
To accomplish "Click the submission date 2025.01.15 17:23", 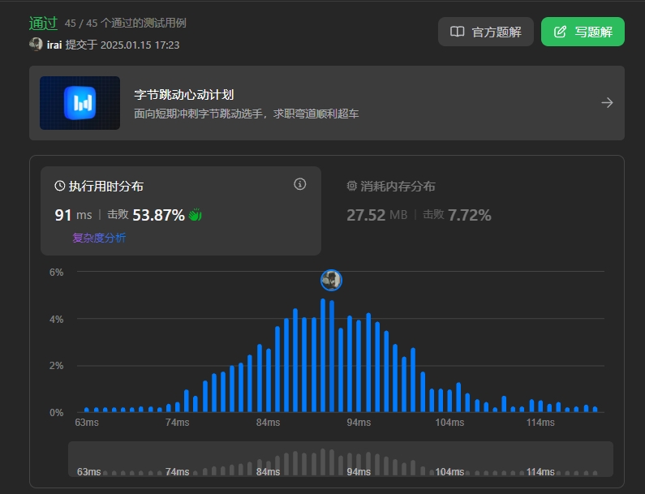I will click(x=140, y=45).
